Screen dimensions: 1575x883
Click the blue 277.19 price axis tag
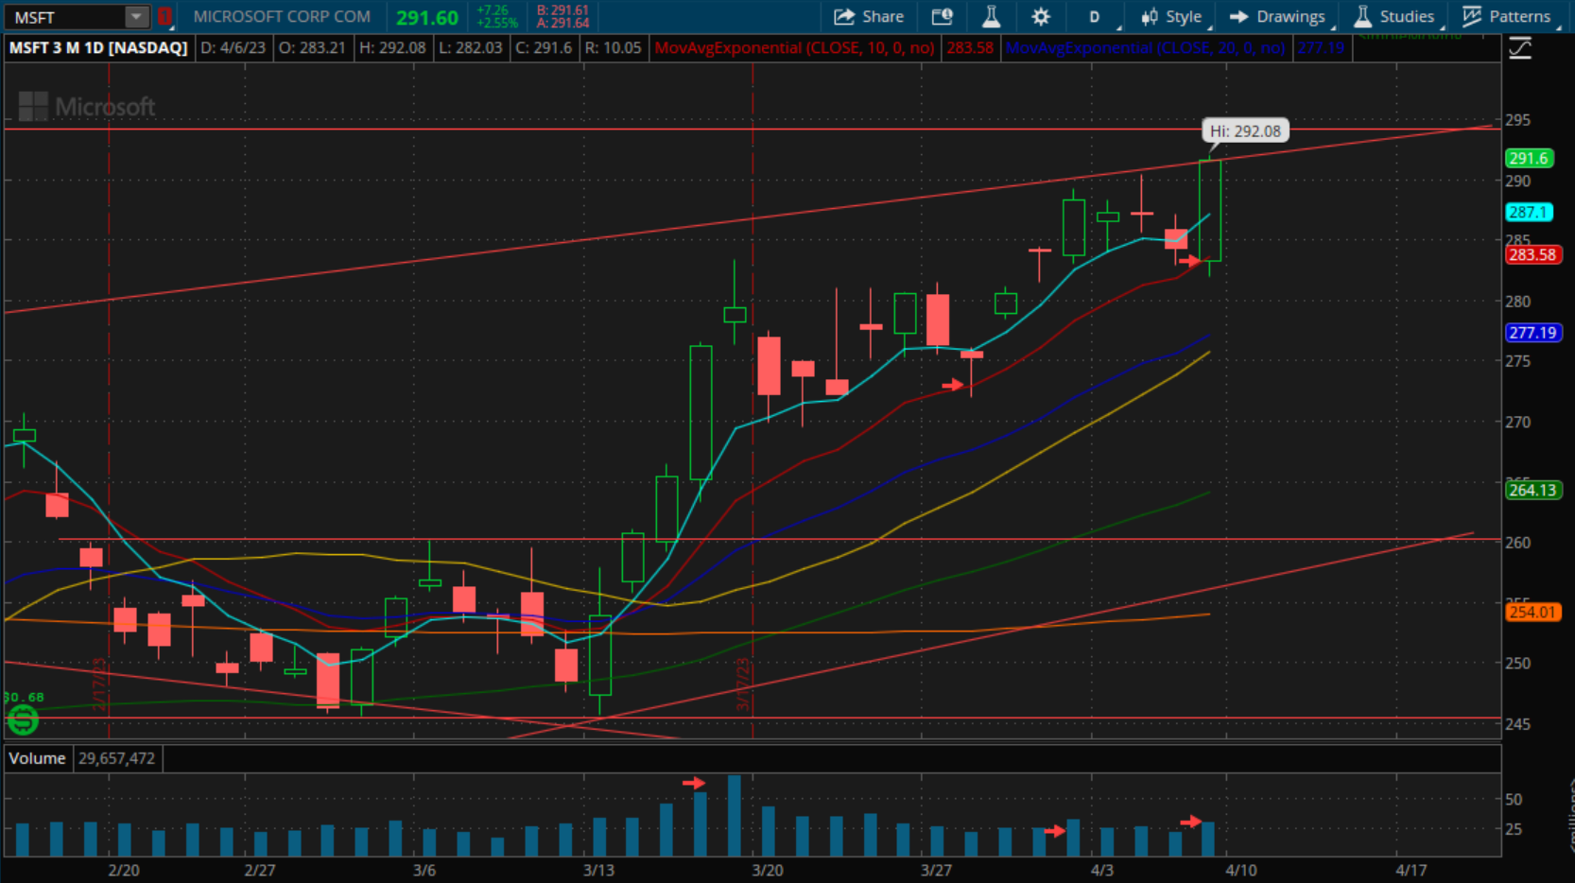coord(1532,333)
